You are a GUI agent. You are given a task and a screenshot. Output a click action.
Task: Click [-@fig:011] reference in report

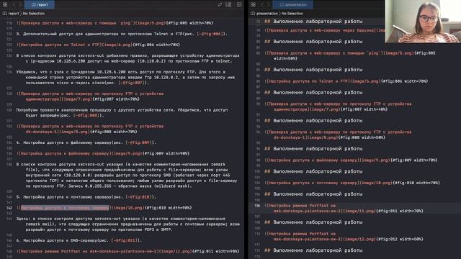click(x=125, y=240)
